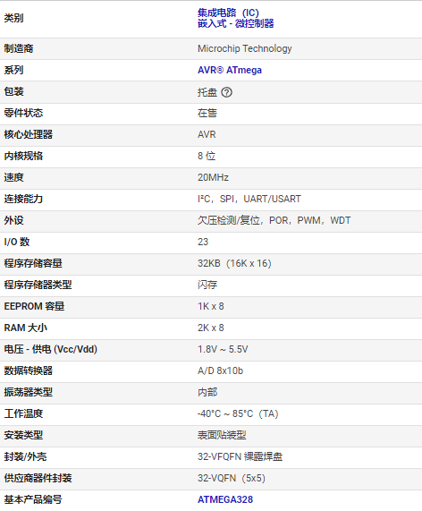Select the A/D 8x10b converter value
The image size is (422, 511).
(221, 370)
